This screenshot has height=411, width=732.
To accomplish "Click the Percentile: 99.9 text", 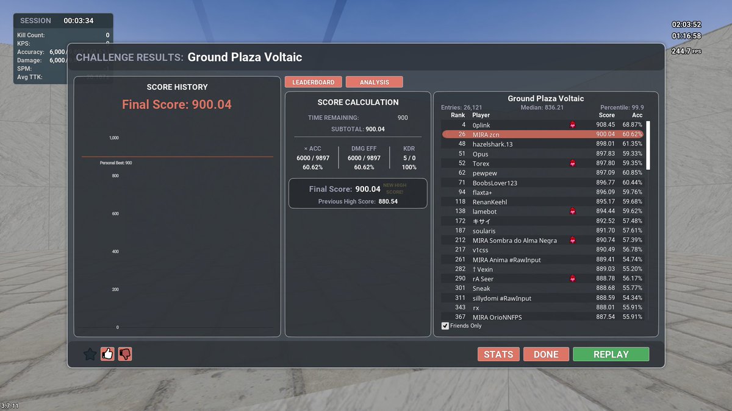I will 622,108.
